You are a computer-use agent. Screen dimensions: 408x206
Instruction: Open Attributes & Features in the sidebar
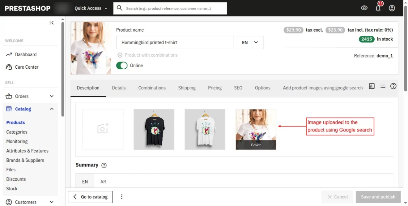pos(27,151)
